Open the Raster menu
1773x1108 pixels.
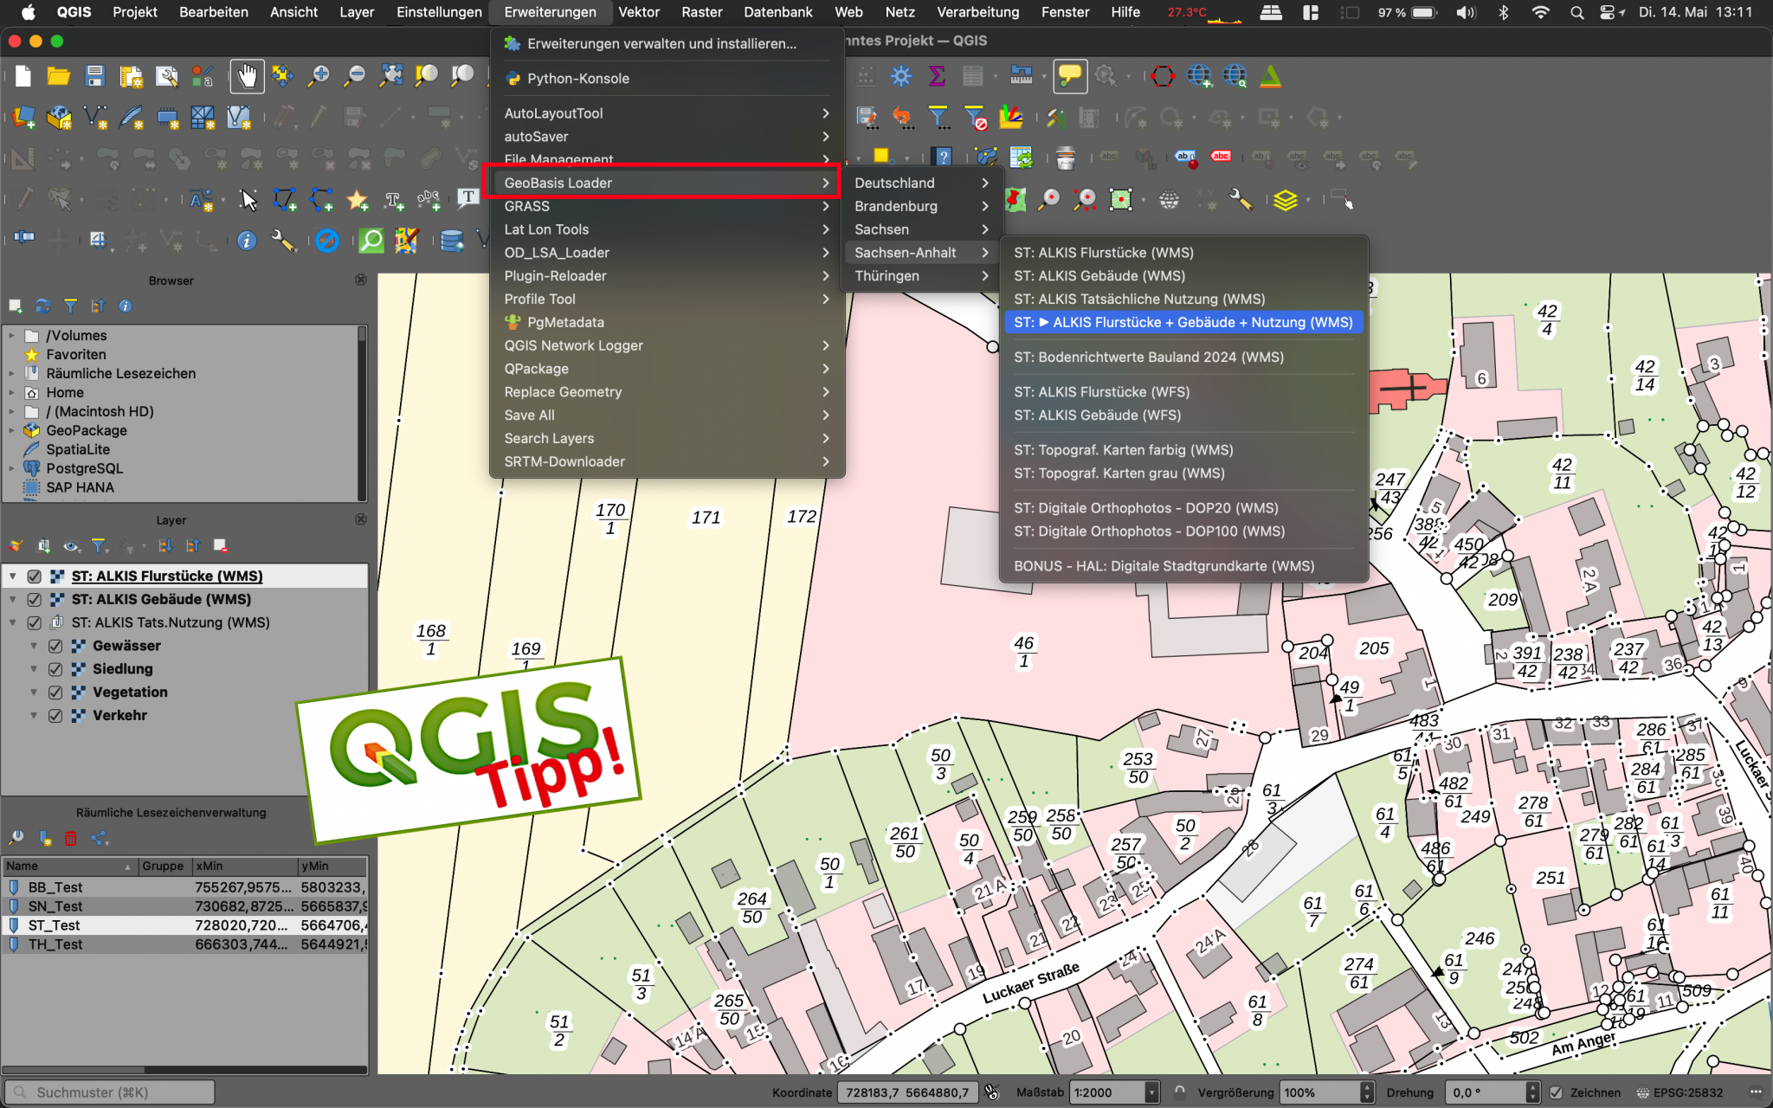701,12
